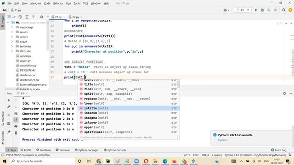This screenshot has height=165, width=294.
Task: Choose replace completion suggestion
Action: pos(129,99)
